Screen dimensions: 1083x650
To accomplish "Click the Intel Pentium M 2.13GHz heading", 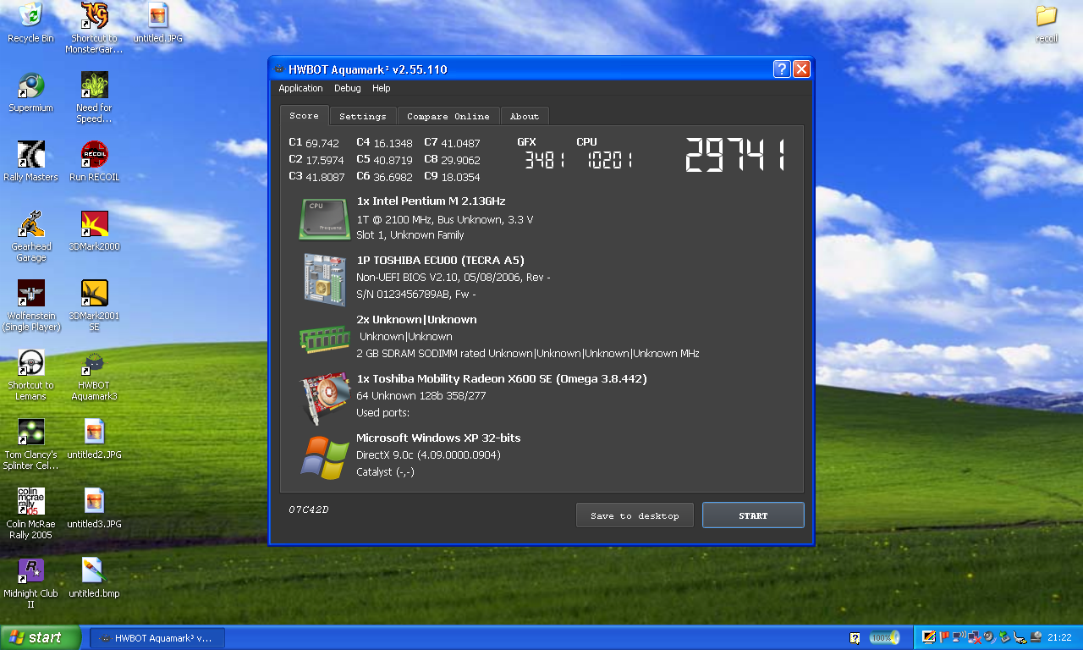I will coord(431,201).
